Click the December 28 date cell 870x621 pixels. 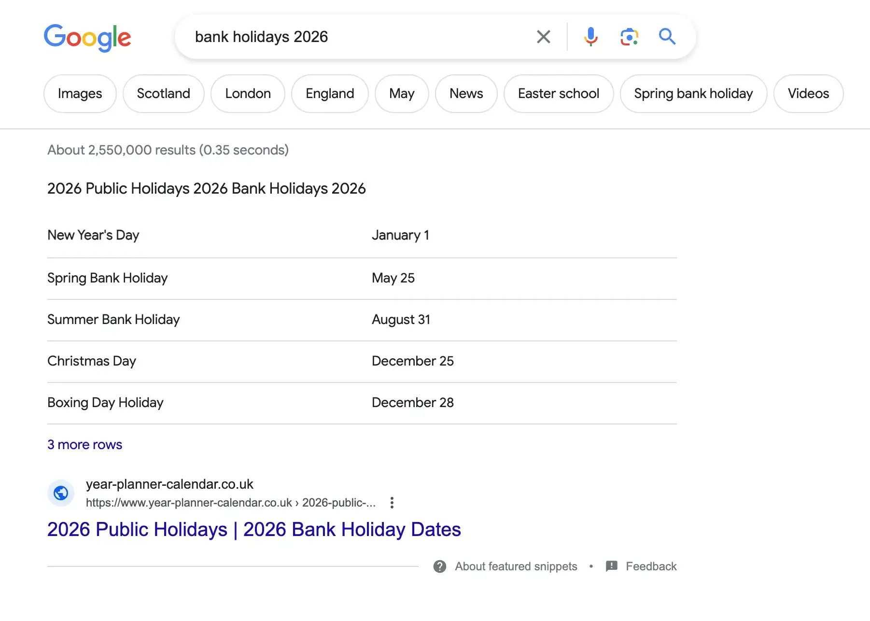pos(413,403)
